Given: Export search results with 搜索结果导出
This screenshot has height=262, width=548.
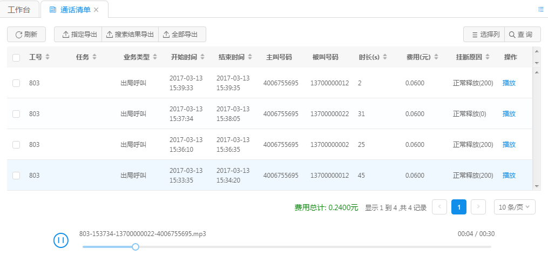Looking at the screenshot, I should (130, 35).
